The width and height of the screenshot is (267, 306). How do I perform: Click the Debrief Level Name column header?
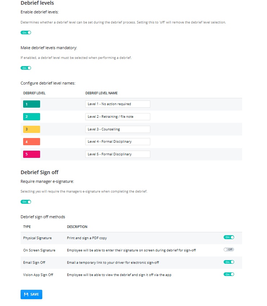pos(102,93)
